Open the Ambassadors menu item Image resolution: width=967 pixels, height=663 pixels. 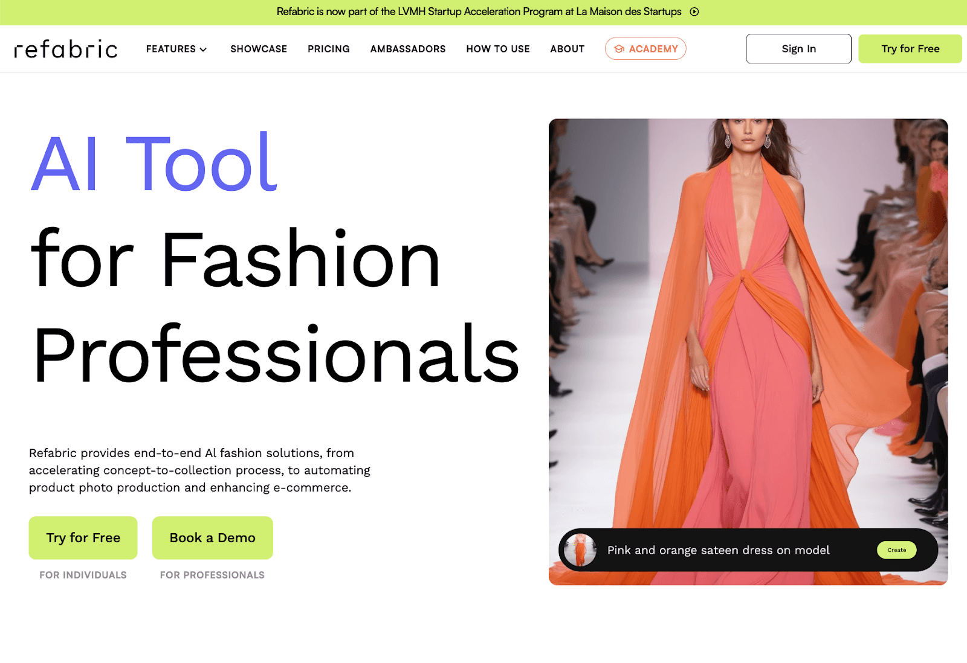click(408, 49)
